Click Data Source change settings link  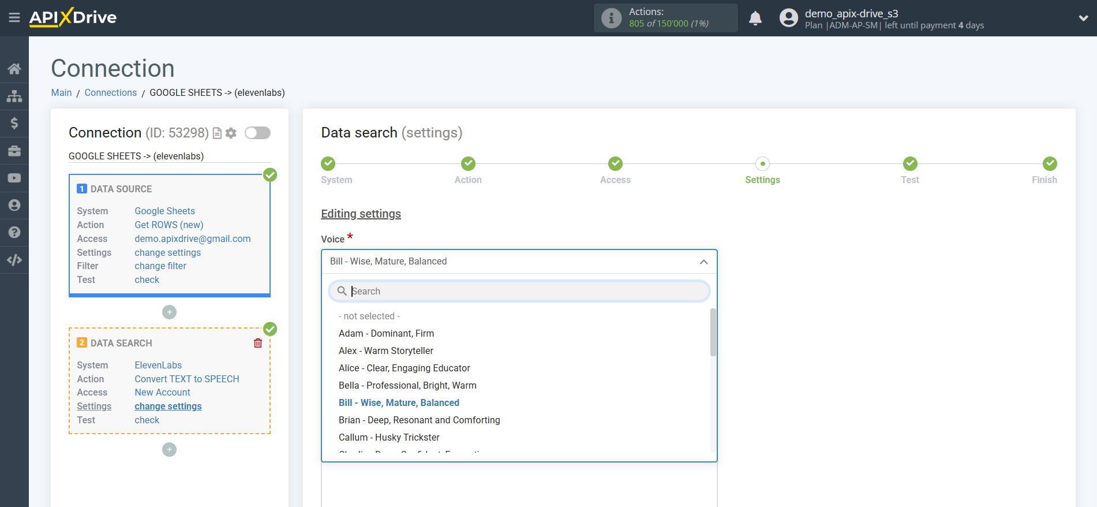(168, 252)
